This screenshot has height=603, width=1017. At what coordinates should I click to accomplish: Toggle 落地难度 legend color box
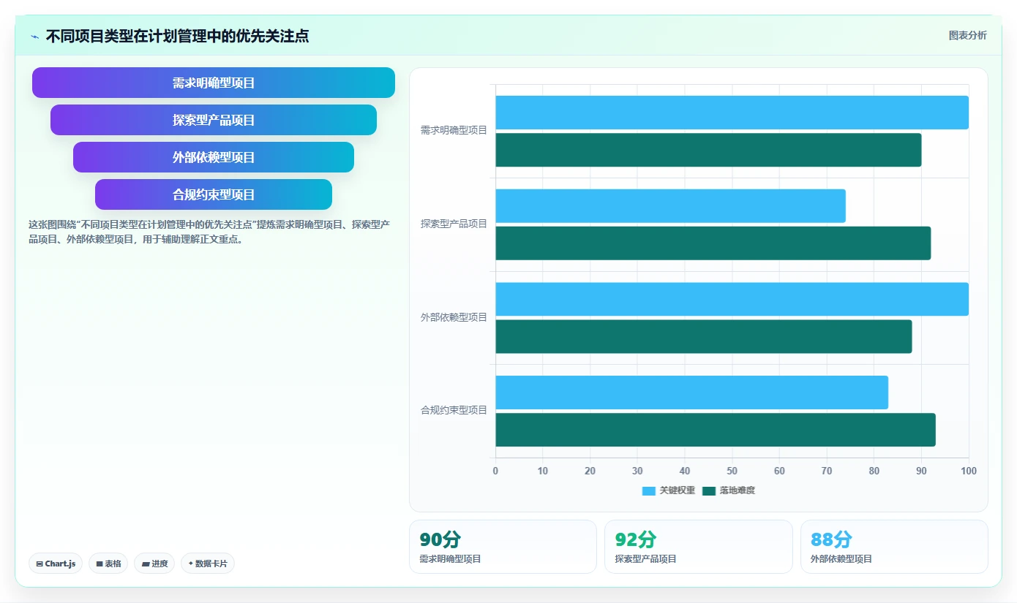709,491
